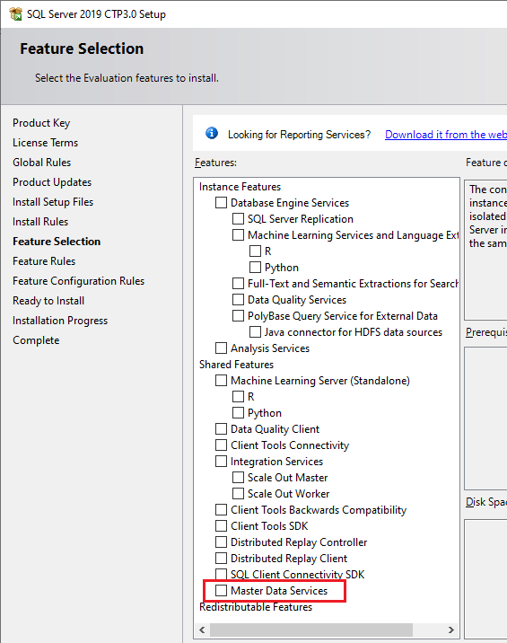This screenshot has width=507, height=643.
Task: Check R under Machine Learning Server Standalone
Action: (x=238, y=397)
